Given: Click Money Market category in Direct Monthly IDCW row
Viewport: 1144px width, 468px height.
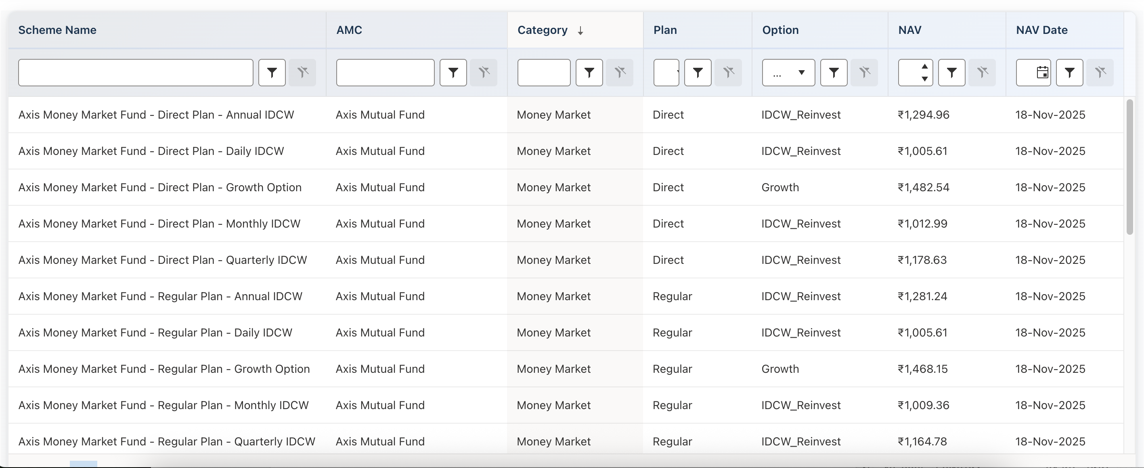Looking at the screenshot, I should click(553, 224).
